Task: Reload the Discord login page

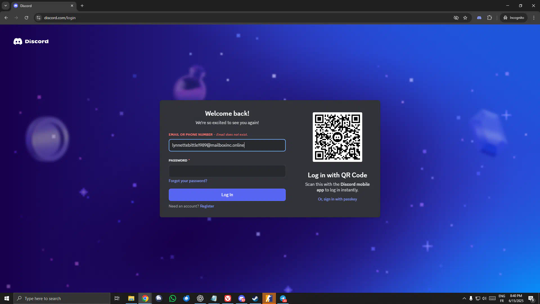Action: click(x=26, y=18)
